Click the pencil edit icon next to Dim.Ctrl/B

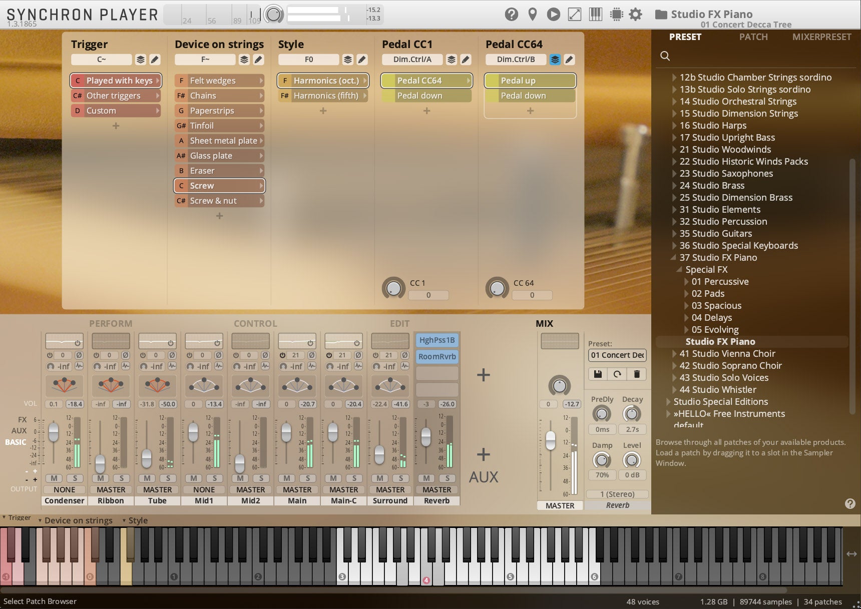coord(569,59)
